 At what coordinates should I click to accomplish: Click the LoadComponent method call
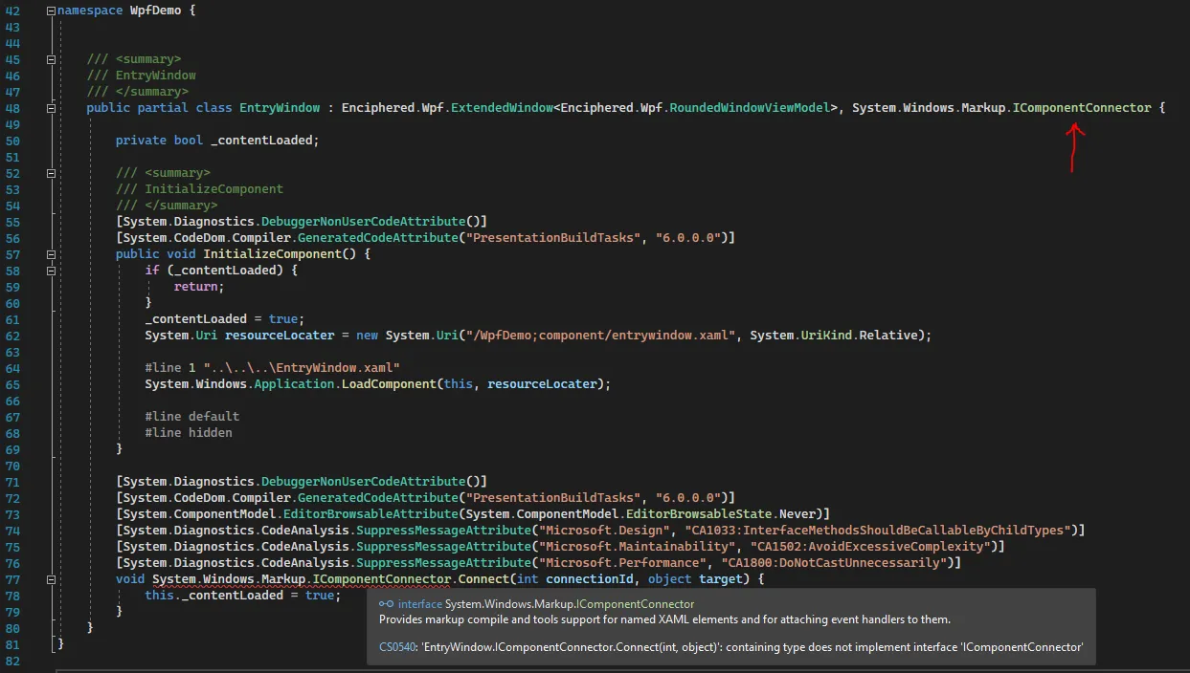(390, 384)
